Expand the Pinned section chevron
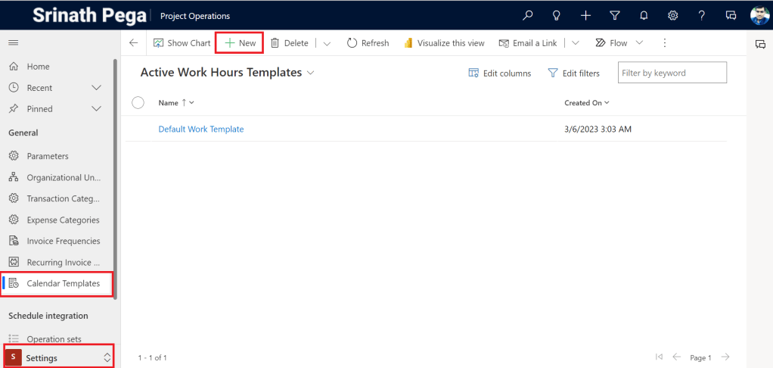 tap(96, 109)
